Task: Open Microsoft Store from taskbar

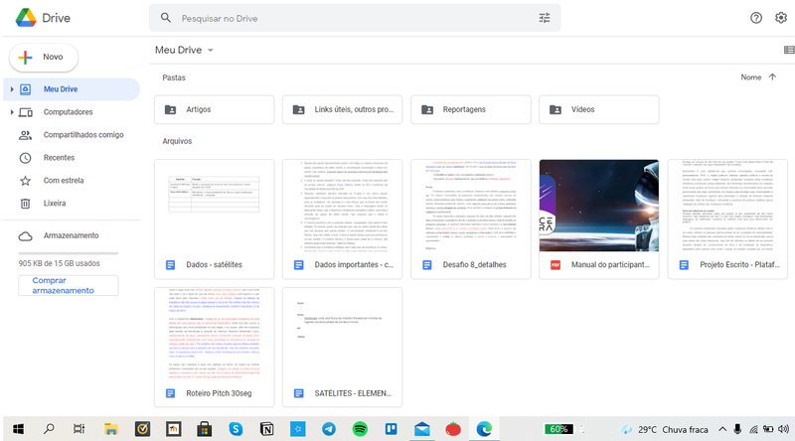Action: pyautogui.click(x=205, y=429)
